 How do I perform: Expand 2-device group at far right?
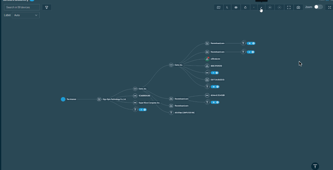(251, 52)
